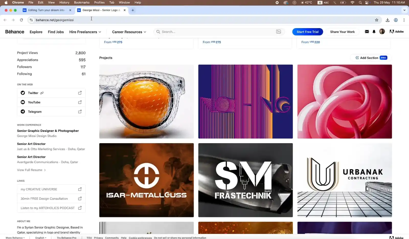Click the Twitter logo icon
Image resolution: width=409 pixels, height=239 pixels.
(23, 93)
